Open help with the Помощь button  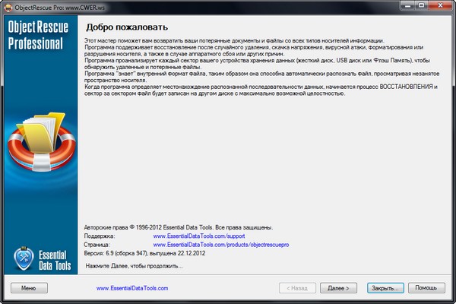click(426, 289)
